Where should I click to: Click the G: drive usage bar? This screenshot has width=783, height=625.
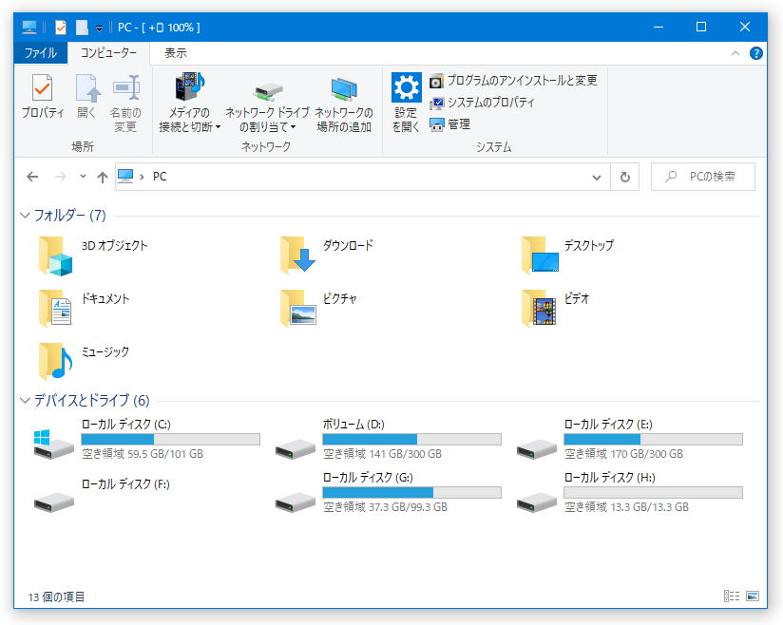point(412,492)
